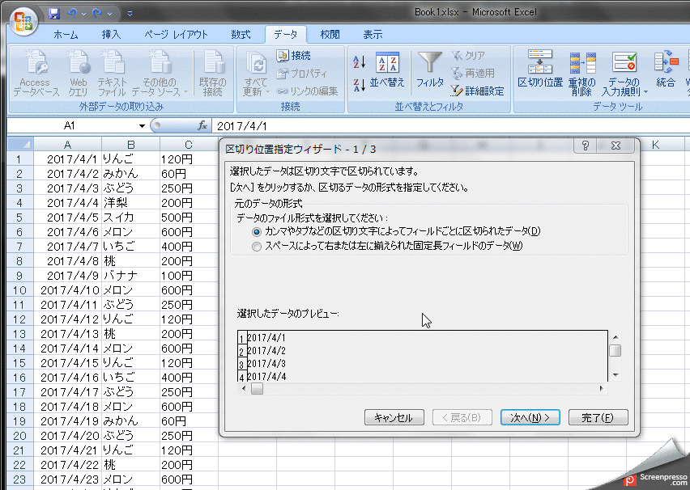Click 再適用 filter option

[473, 74]
